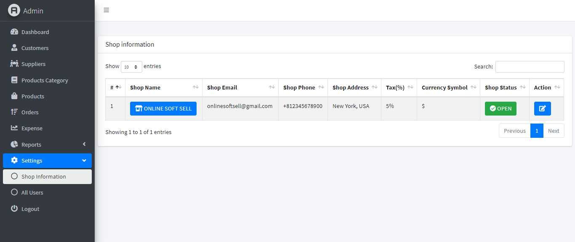
Task: Open the Products Category page
Action: 44,80
